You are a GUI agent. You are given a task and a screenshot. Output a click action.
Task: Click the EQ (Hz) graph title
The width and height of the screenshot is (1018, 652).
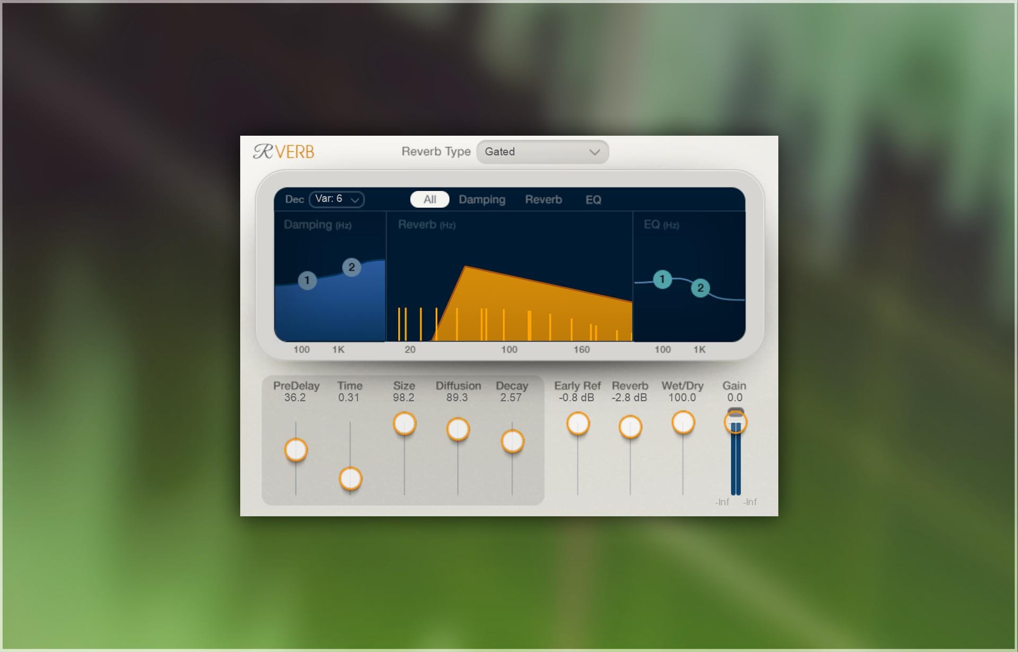661,225
